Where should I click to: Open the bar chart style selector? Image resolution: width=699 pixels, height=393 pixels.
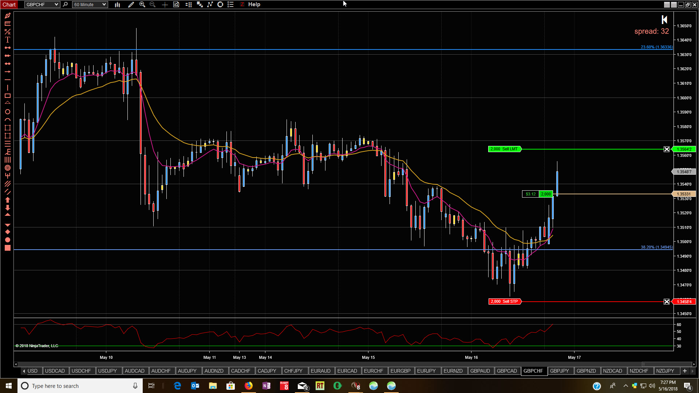click(117, 4)
